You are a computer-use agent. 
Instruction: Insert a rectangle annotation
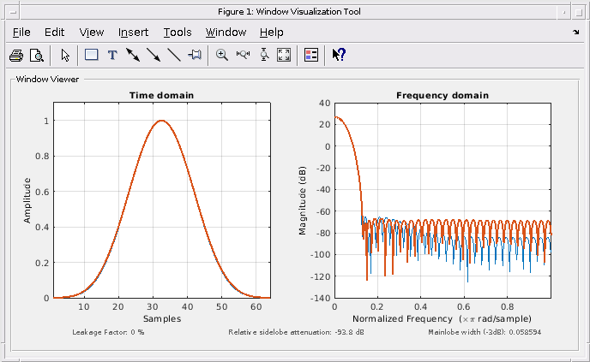tap(92, 56)
